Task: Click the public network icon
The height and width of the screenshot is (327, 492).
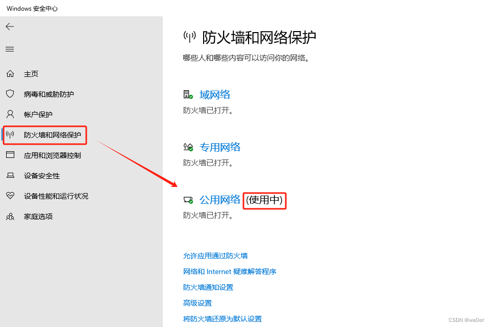Action: point(188,200)
